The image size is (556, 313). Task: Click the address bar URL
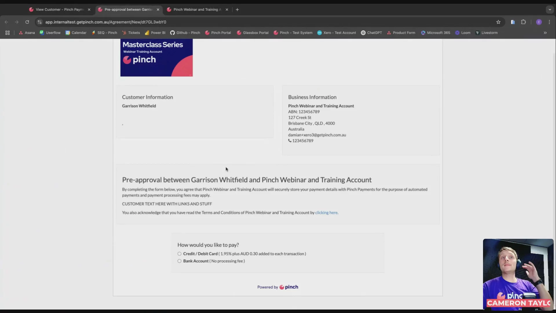coord(106,22)
